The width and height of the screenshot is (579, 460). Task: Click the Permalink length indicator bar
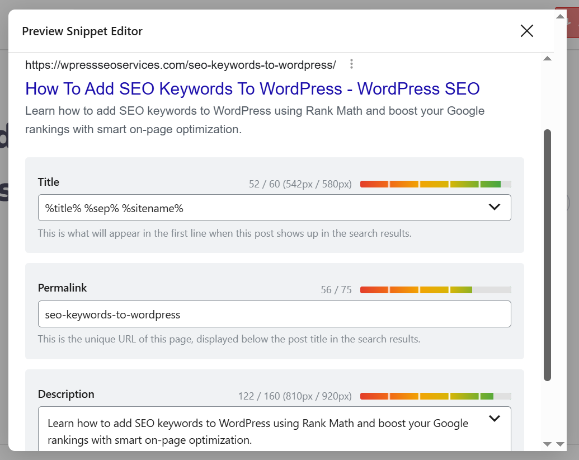point(435,289)
